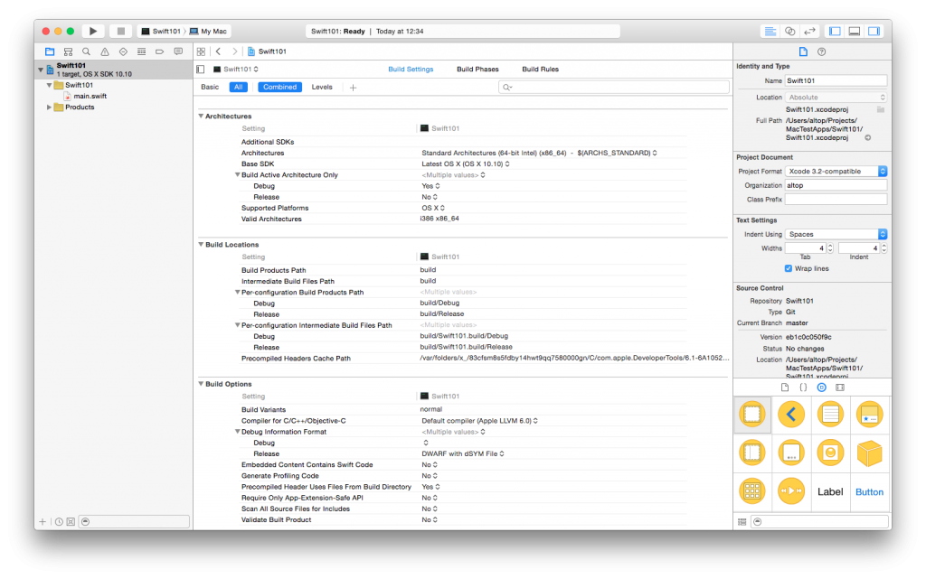Collapse the Architectures section
The width and height of the screenshot is (926, 579).
201,117
